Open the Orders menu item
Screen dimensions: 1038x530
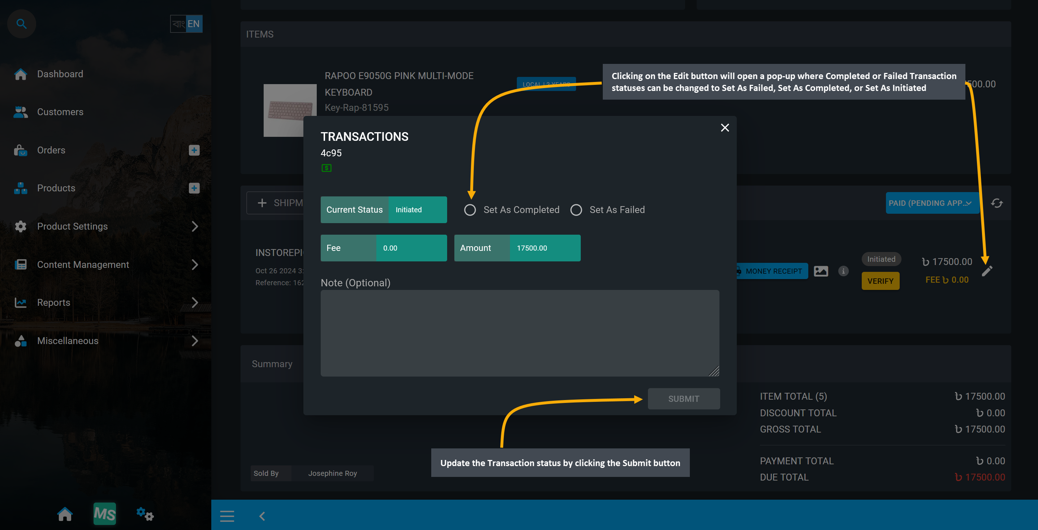click(x=51, y=150)
